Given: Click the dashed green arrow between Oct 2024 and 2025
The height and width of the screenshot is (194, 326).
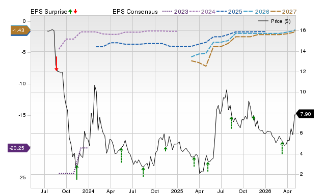Looking at the screenshot, I should [x=166, y=149].
